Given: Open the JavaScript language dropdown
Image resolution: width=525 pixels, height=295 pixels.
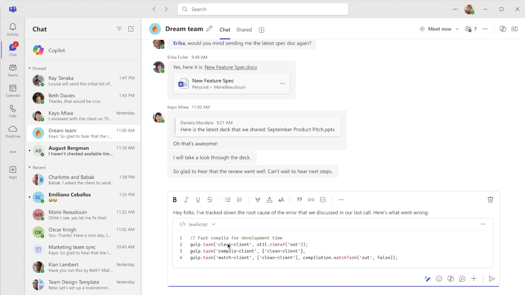Looking at the screenshot, I should pyautogui.click(x=198, y=225).
